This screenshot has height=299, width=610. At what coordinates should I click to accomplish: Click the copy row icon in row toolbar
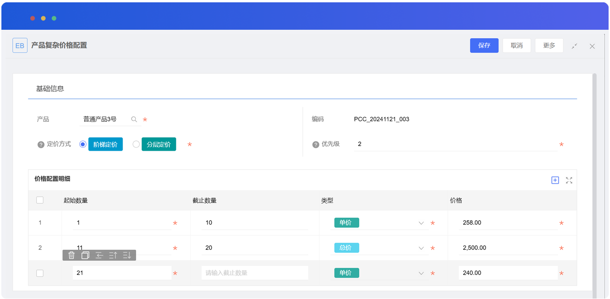[85, 255]
